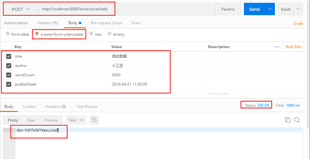Open the Test Results tab
This screenshot has width=310, height=159.
point(87,107)
